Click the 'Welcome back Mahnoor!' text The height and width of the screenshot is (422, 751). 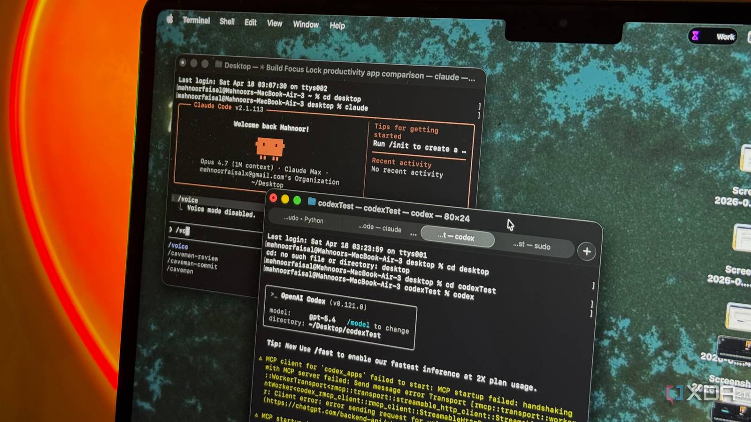(x=271, y=127)
